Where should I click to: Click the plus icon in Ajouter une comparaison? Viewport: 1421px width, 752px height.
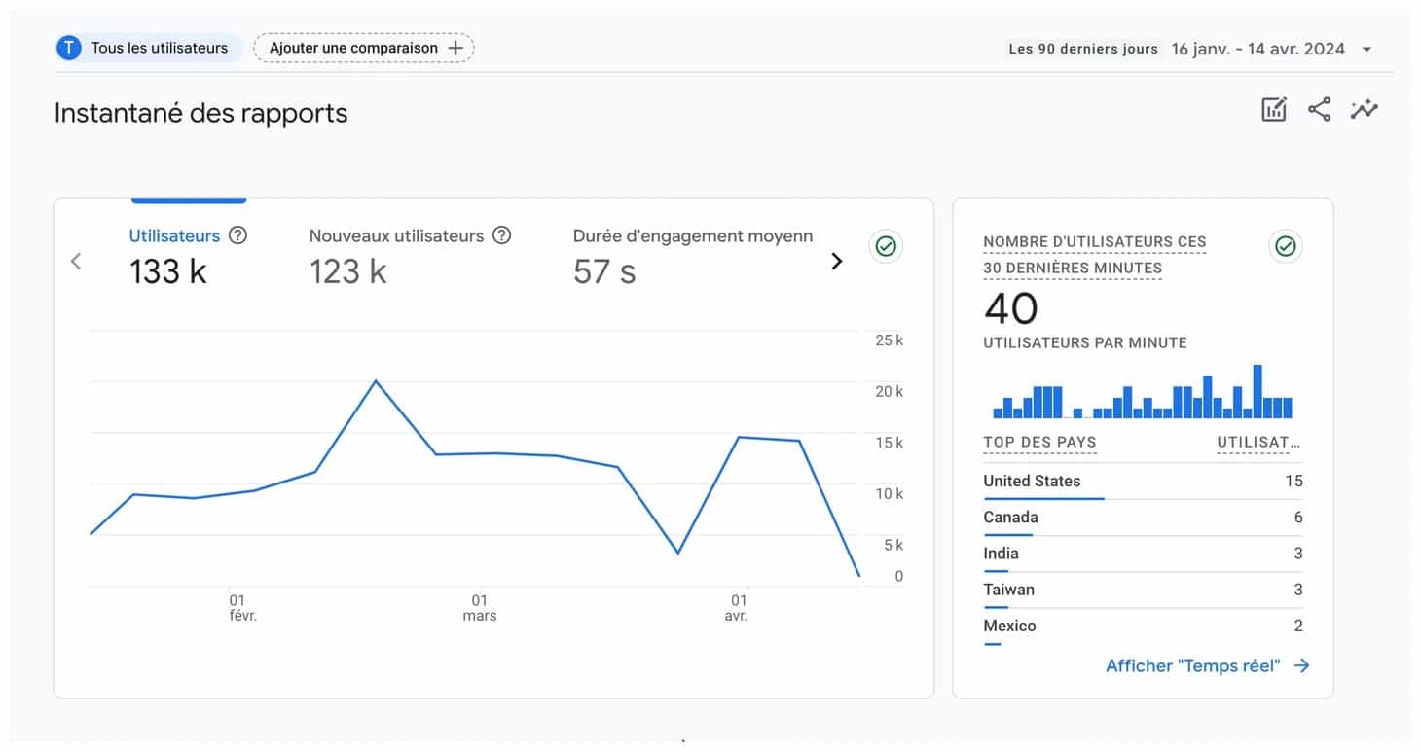click(x=455, y=48)
